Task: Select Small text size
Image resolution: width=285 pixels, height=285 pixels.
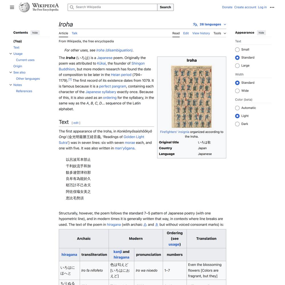Action: [237, 50]
